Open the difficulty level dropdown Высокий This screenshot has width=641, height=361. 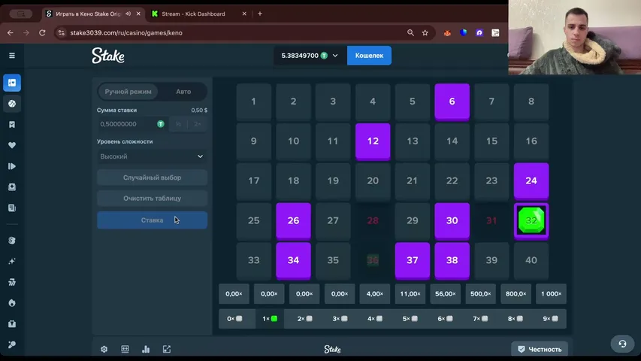pyautogui.click(x=152, y=156)
